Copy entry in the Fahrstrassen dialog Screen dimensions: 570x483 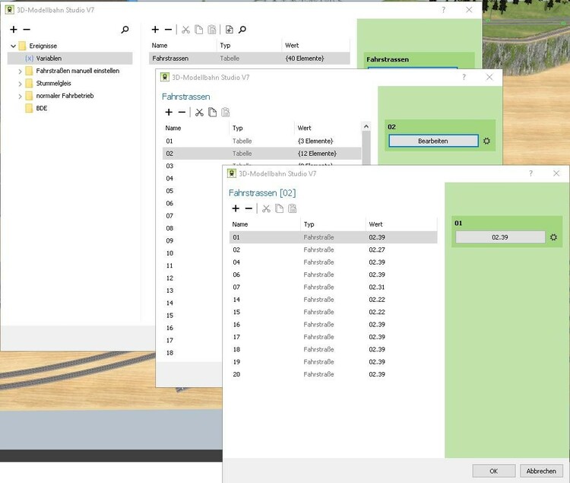(212, 112)
